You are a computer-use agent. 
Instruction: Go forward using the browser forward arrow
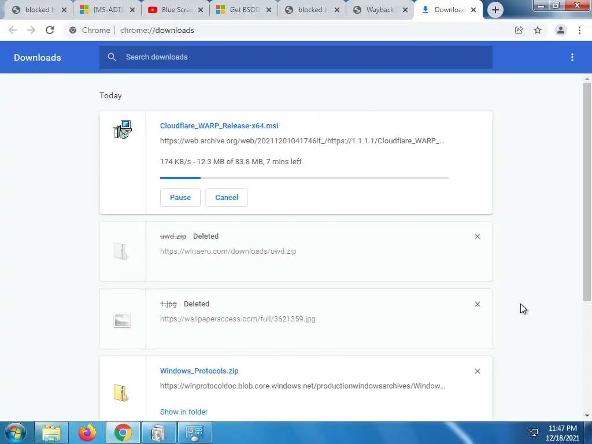point(31,30)
